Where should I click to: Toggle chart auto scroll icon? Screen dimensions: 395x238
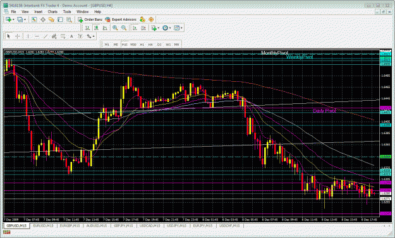[135, 28]
